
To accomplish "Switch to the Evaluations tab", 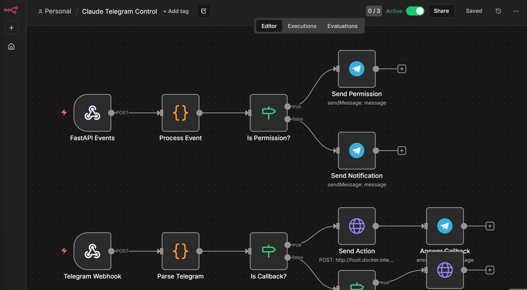I will tap(342, 26).
